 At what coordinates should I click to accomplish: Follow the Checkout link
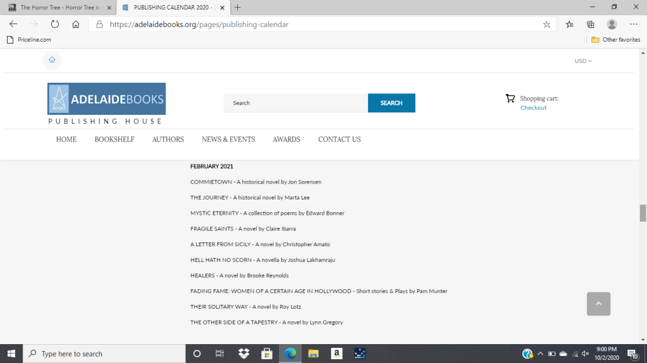pos(533,108)
